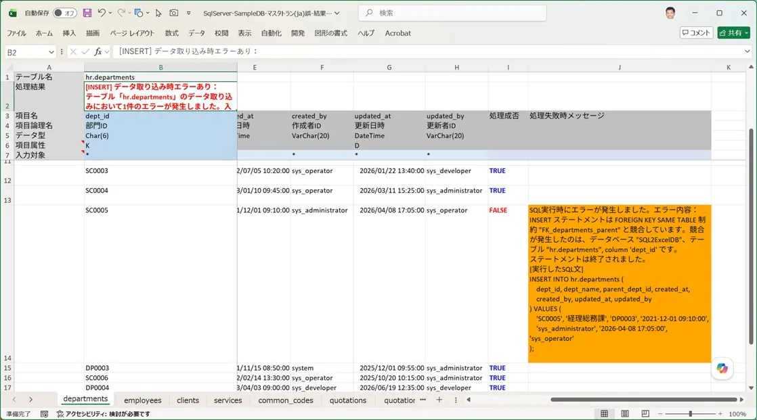This screenshot has height=420, width=757.
Task: Open accessibility checker status item
Action: (x=104, y=414)
